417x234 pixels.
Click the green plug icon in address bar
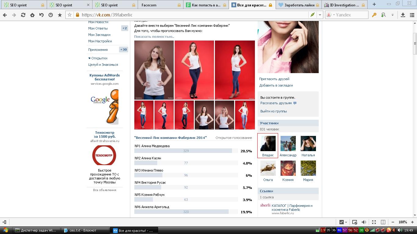pyautogui.click(x=312, y=15)
